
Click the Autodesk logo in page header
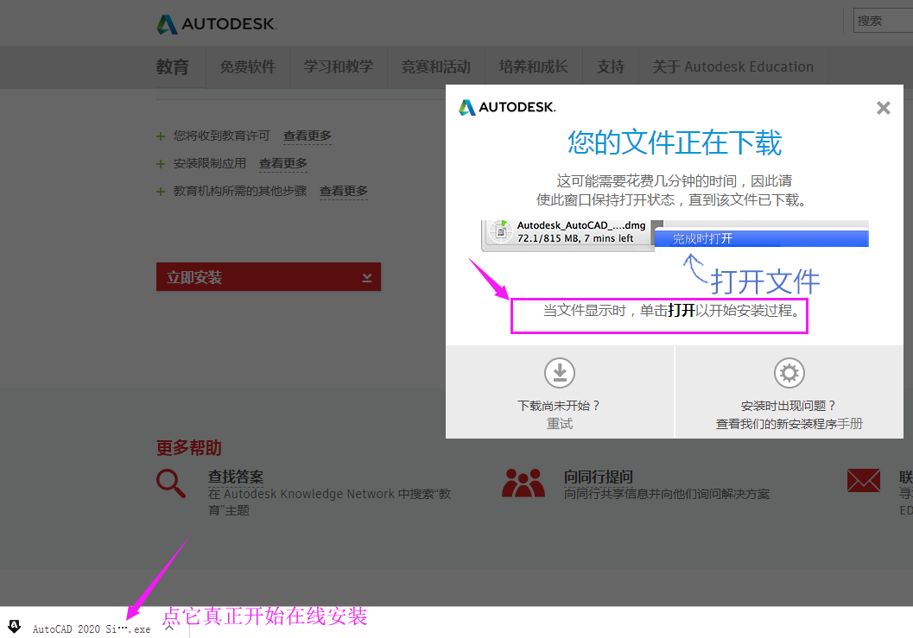[x=217, y=24]
